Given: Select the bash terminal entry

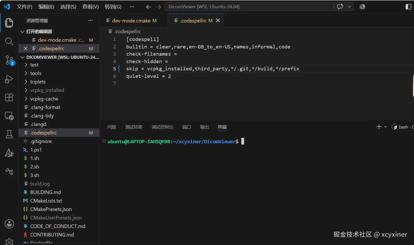Looking at the screenshot, I should pyautogui.click(x=403, y=127).
